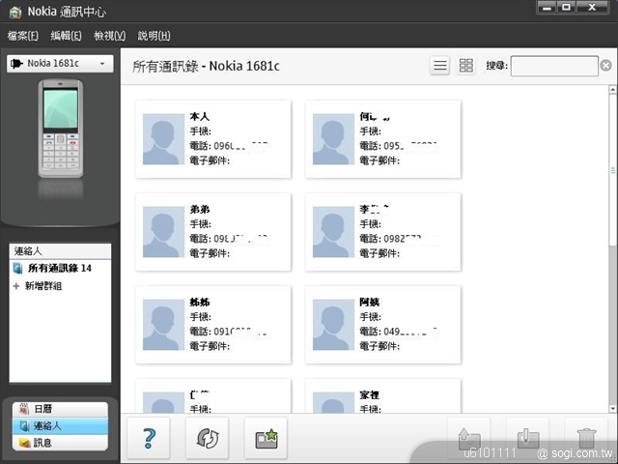This screenshot has height=464, width=618.
Task: Clear the search field with the X icon
Action: (606, 66)
